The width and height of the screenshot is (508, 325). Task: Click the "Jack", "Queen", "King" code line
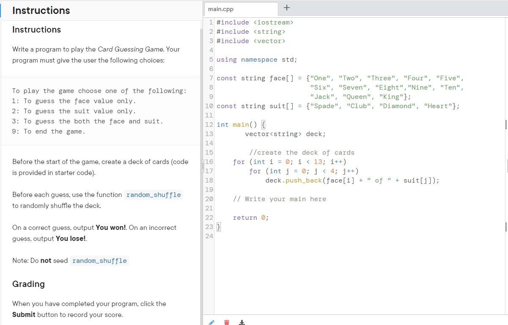360,97
